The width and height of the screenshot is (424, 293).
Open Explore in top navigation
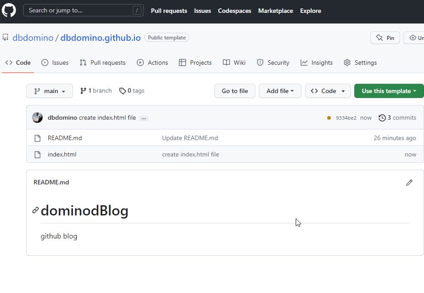(311, 11)
